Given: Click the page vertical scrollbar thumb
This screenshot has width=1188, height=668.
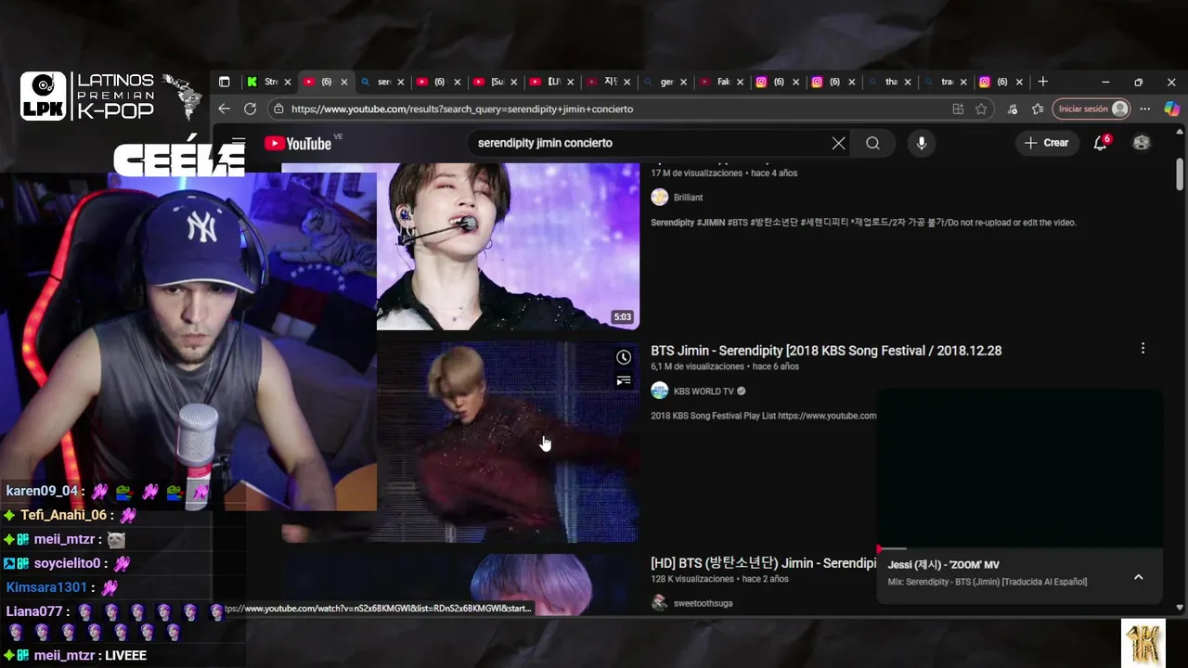Looking at the screenshot, I should [1180, 173].
